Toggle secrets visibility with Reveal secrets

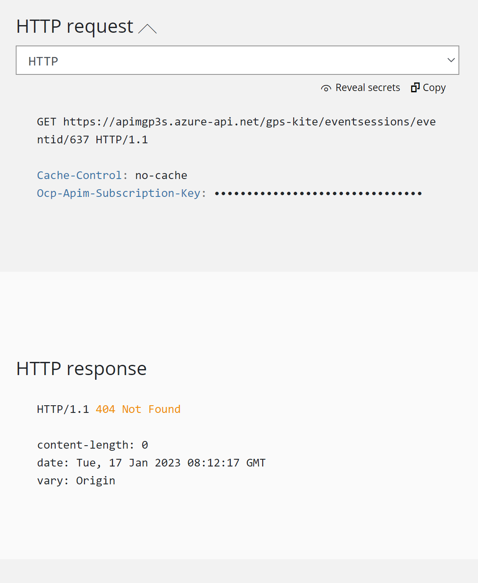(x=360, y=88)
